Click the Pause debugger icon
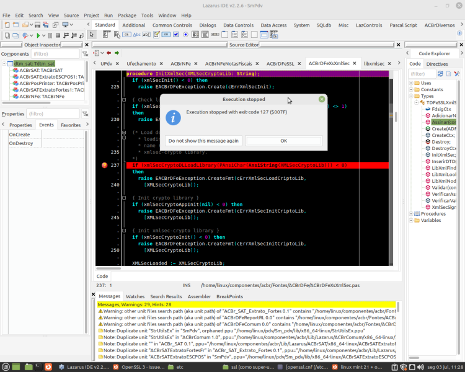This screenshot has width=465, height=372. pyautogui.click(x=50, y=35)
